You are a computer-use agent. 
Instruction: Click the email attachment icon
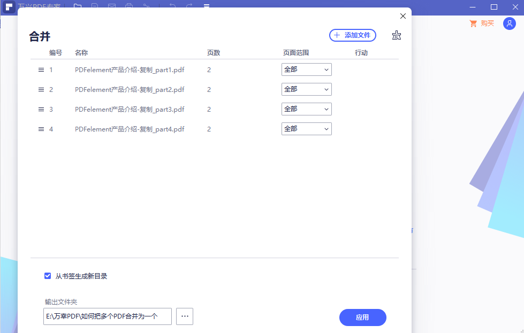(x=112, y=5)
